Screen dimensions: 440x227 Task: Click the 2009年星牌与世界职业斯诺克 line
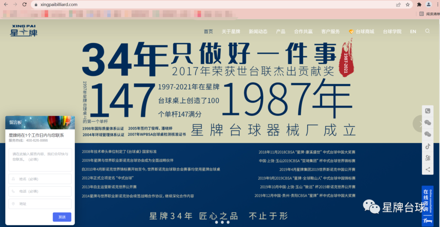(128, 160)
